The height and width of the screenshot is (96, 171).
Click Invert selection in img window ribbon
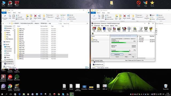(72, 19)
